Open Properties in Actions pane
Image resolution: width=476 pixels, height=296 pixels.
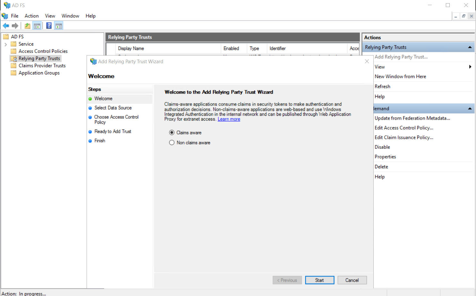tap(385, 156)
